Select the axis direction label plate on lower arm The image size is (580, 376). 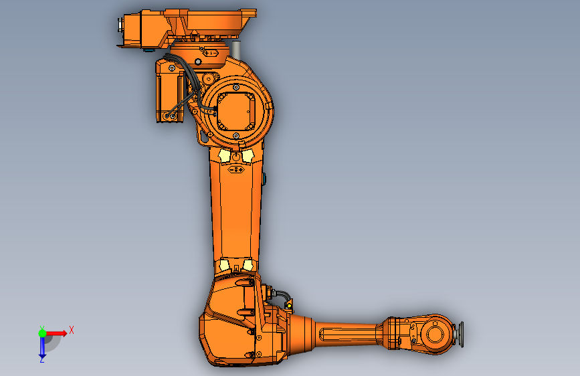[x=236, y=170]
